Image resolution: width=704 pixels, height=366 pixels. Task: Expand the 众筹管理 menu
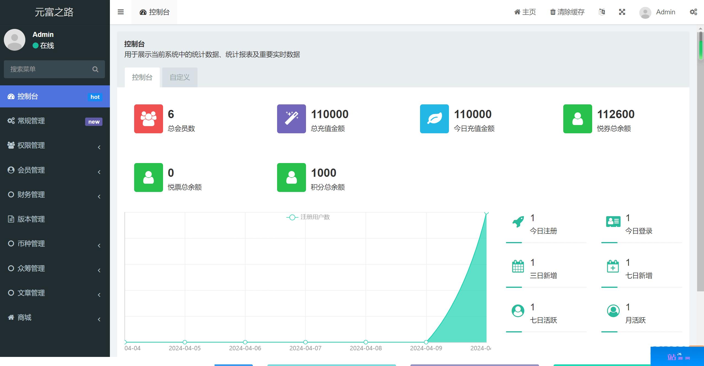55,269
